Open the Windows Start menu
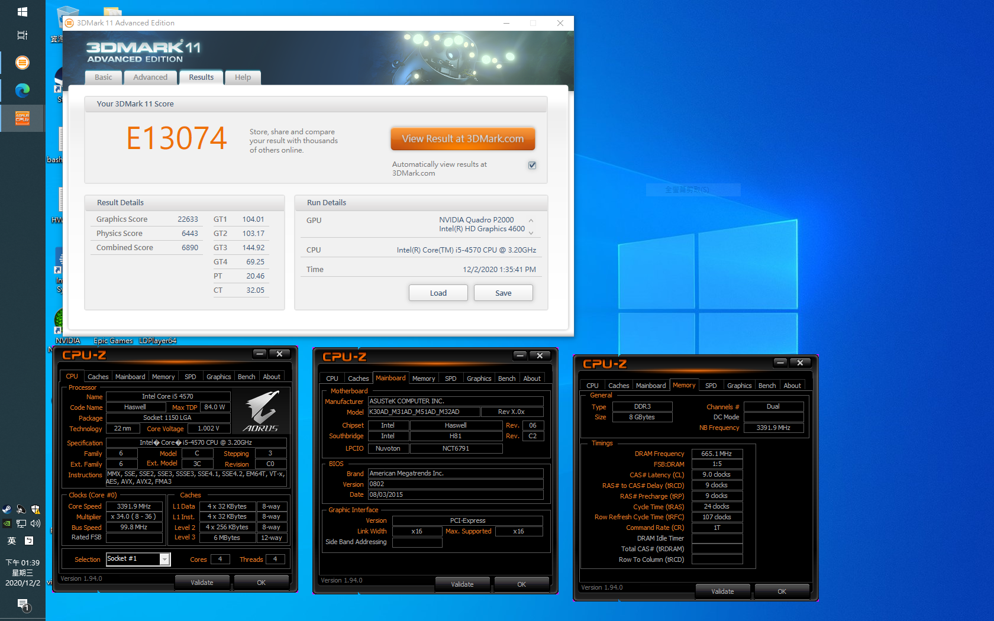This screenshot has height=621, width=994. (x=22, y=12)
